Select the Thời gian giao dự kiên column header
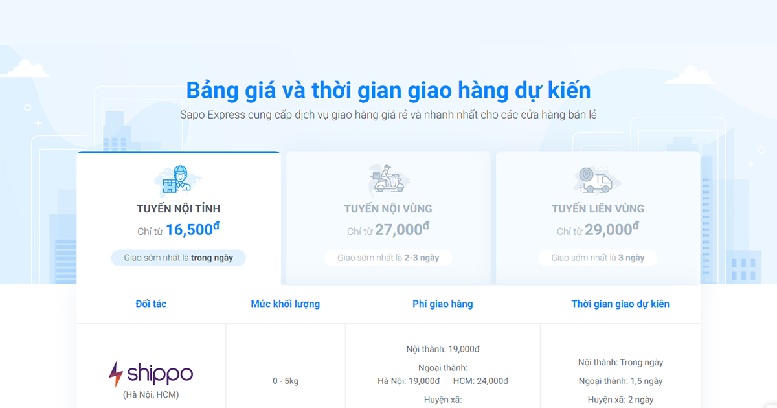777x408 pixels. 620,303
